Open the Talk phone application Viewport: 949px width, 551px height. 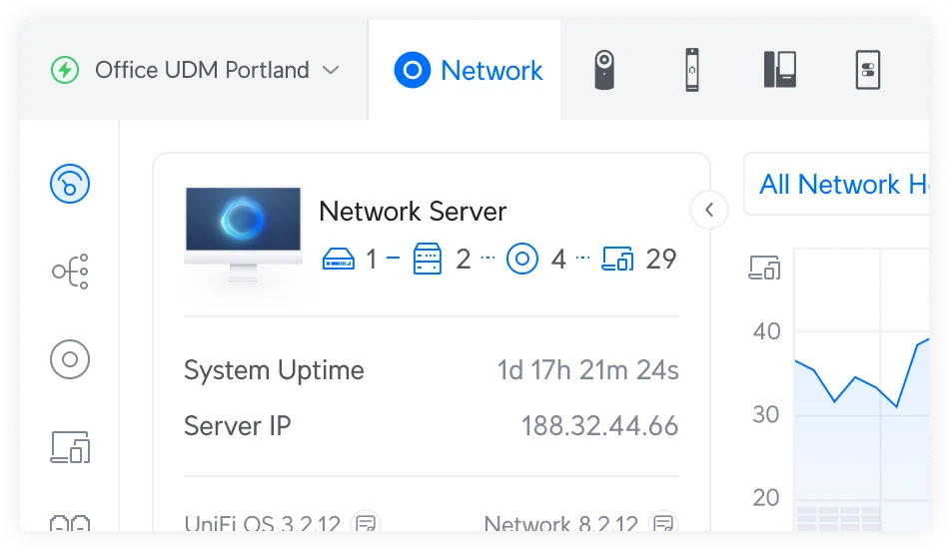click(779, 70)
